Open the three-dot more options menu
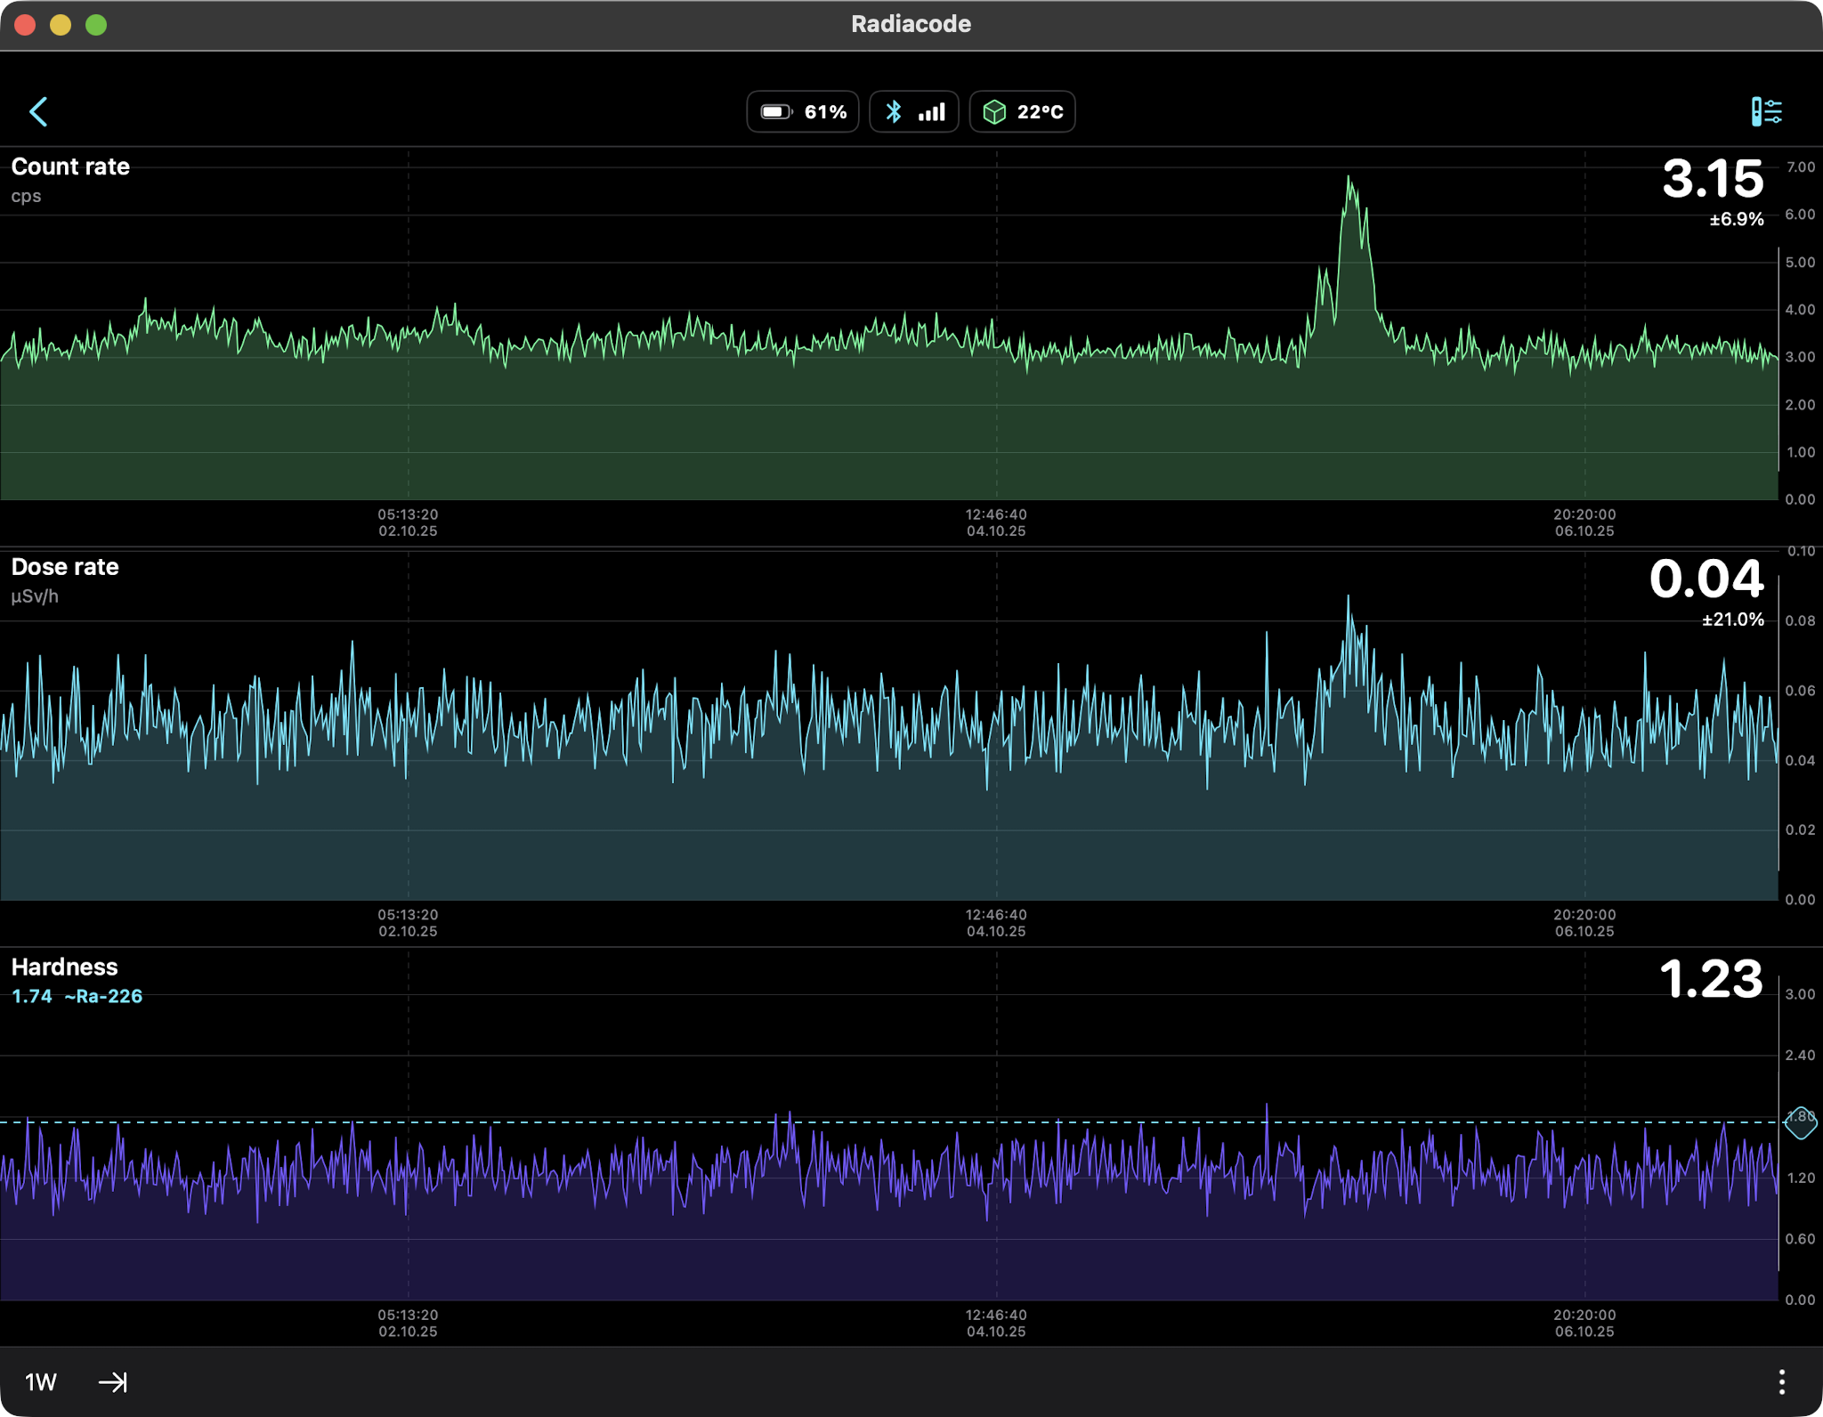 (x=1781, y=1382)
